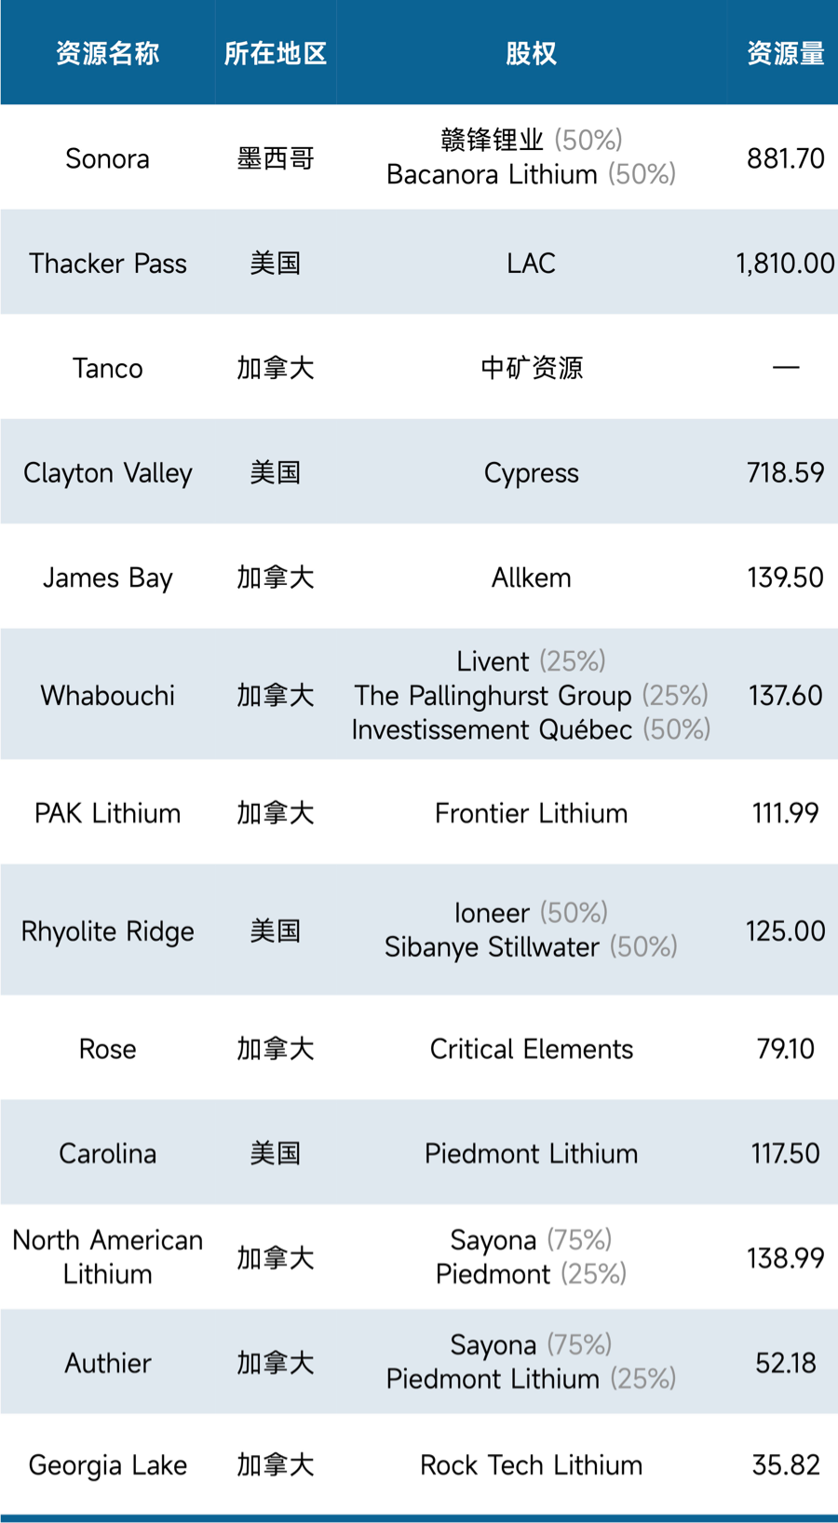Select the Whabouchi name cell
The width and height of the screenshot is (838, 1523).
(x=107, y=695)
